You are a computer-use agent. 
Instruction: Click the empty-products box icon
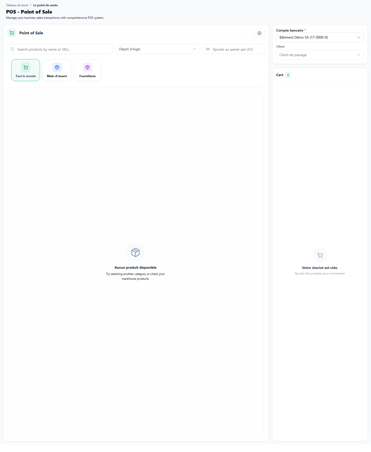[x=135, y=252]
